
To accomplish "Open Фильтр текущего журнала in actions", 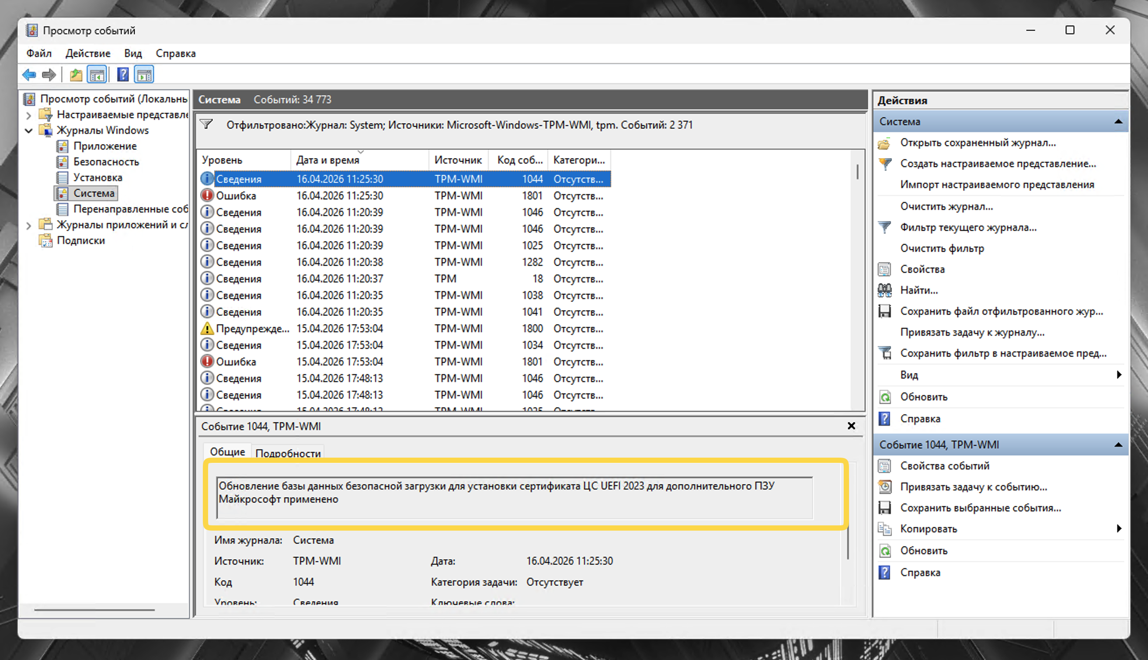I will click(x=968, y=228).
